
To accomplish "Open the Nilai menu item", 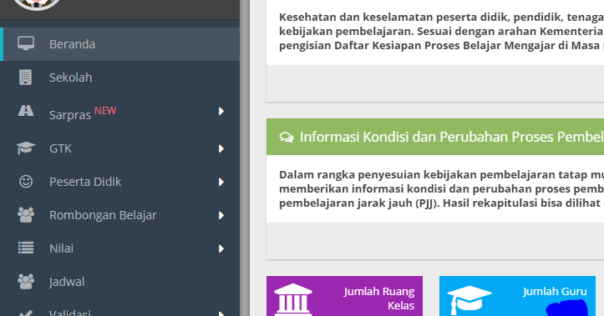I will click(x=119, y=248).
